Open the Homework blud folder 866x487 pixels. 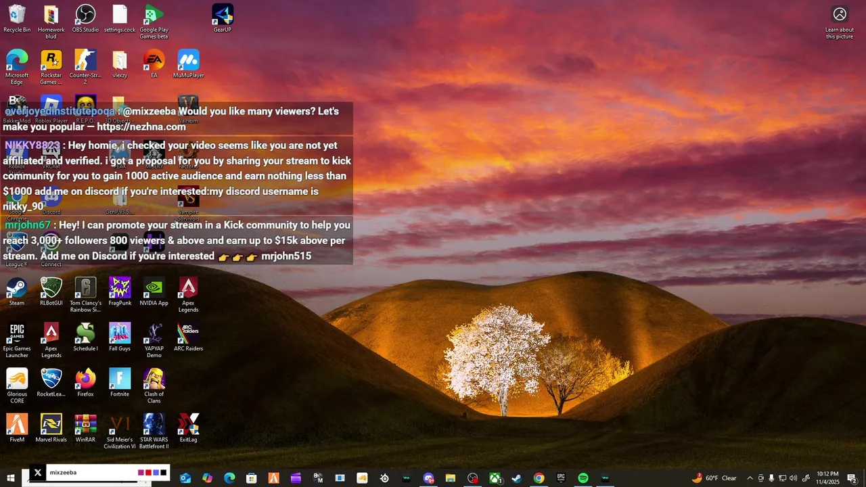coord(51,22)
